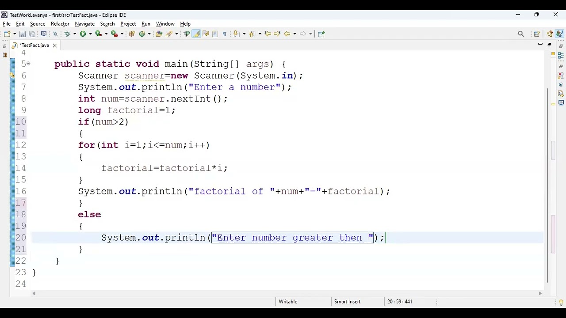Close the TestFact.java tab
Image resolution: width=566 pixels, height=318 pixels.
pos(55,45)
